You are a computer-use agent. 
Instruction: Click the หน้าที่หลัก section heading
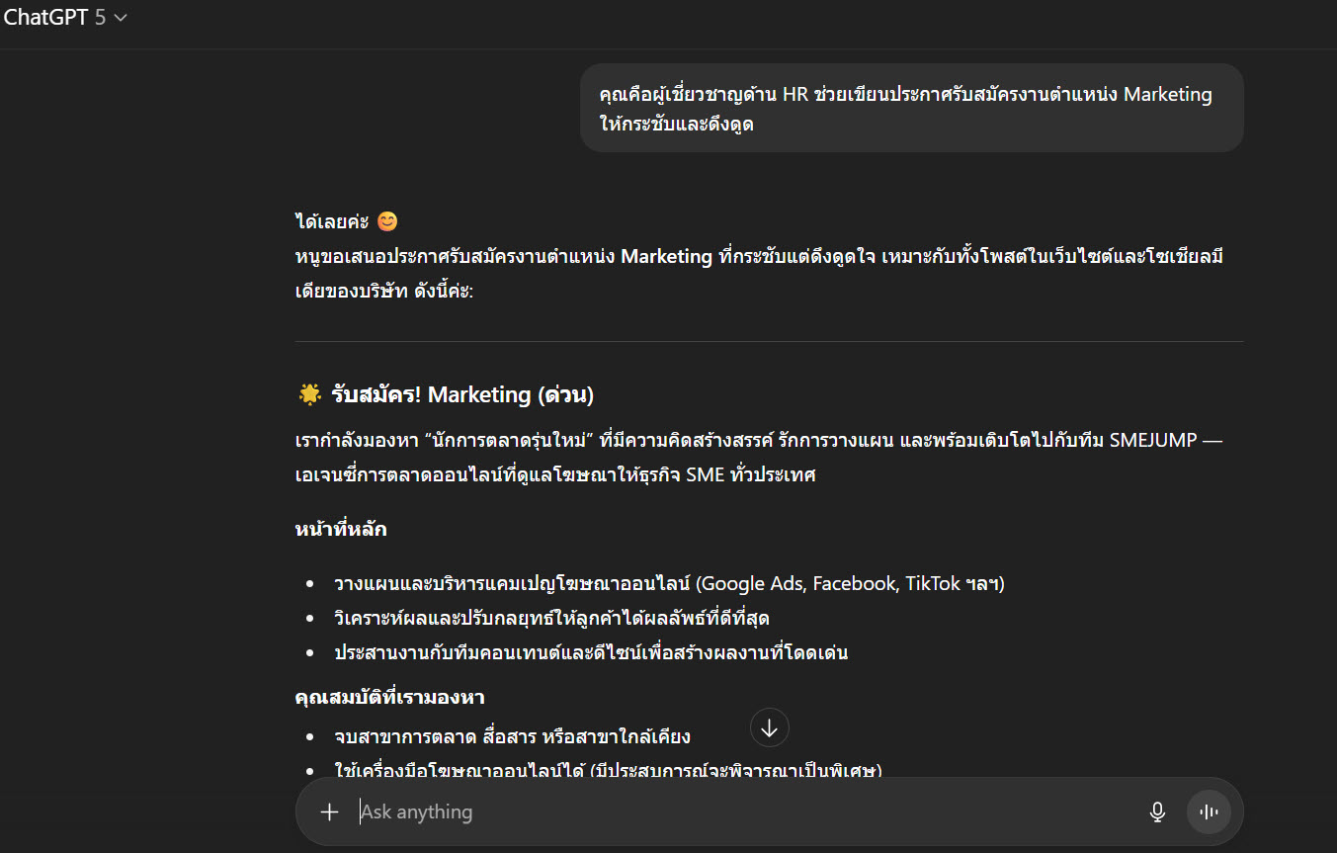341,529
